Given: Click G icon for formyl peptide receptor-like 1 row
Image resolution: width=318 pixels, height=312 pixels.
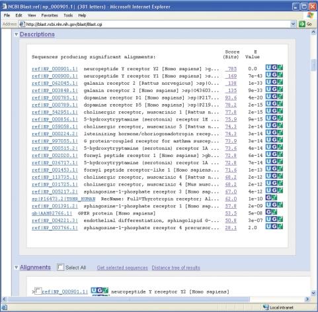Looking at the screenshot, I should pos(274,169).
